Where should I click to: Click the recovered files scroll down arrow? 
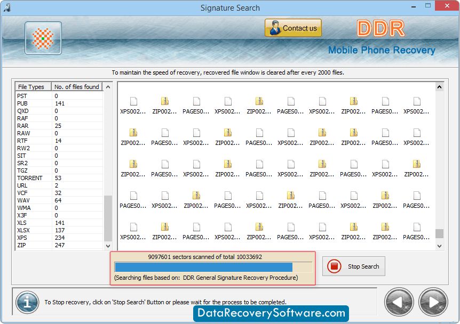click(x=439, y=246)
